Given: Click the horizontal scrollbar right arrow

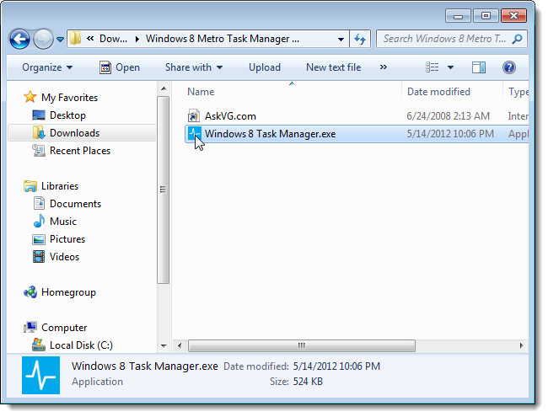Looking at the screenshot, I should coord(521,345).
